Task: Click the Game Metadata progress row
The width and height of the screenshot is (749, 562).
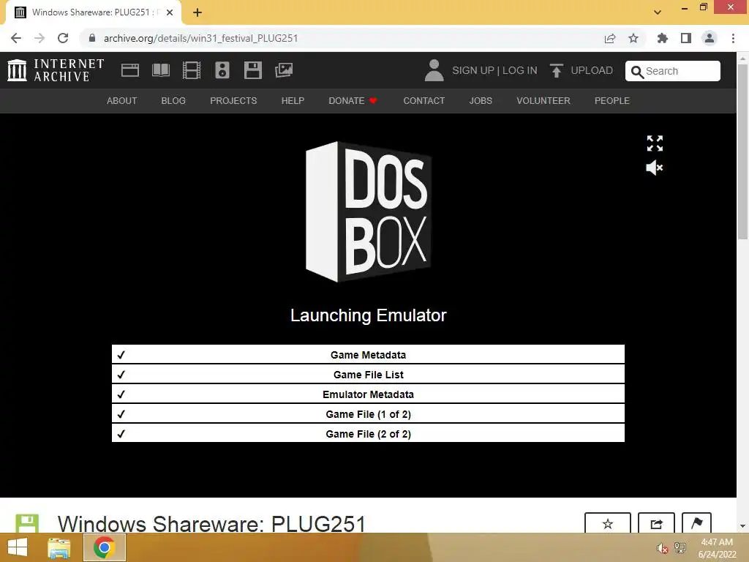Action: [368, 355]
